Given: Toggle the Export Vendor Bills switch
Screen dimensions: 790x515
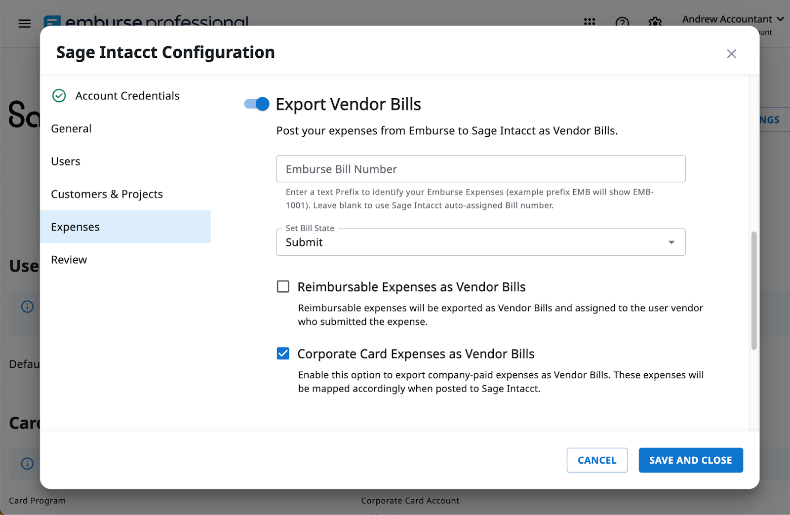Looking at the screenshot, I should coord(257,104).
